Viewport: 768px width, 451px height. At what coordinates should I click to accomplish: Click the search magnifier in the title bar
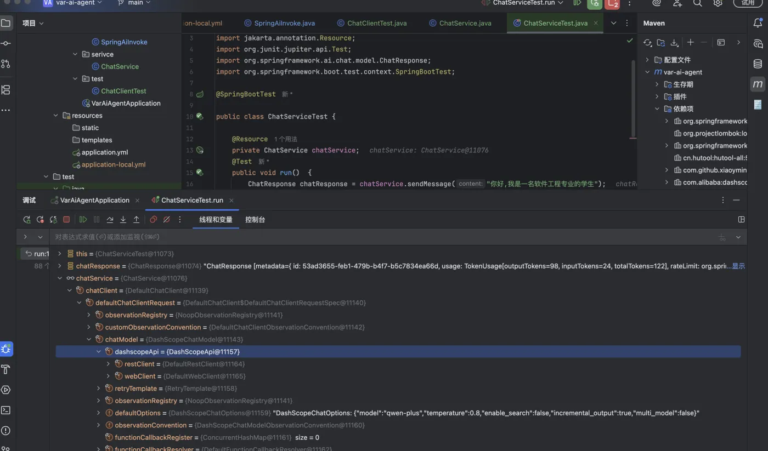tap(697, 3)
